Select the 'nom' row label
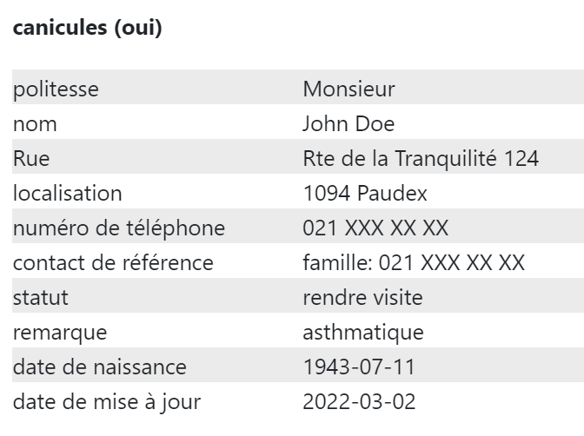The width and height of the screenshot is (584, 436). pyautogui.click(x=35, y=124)
